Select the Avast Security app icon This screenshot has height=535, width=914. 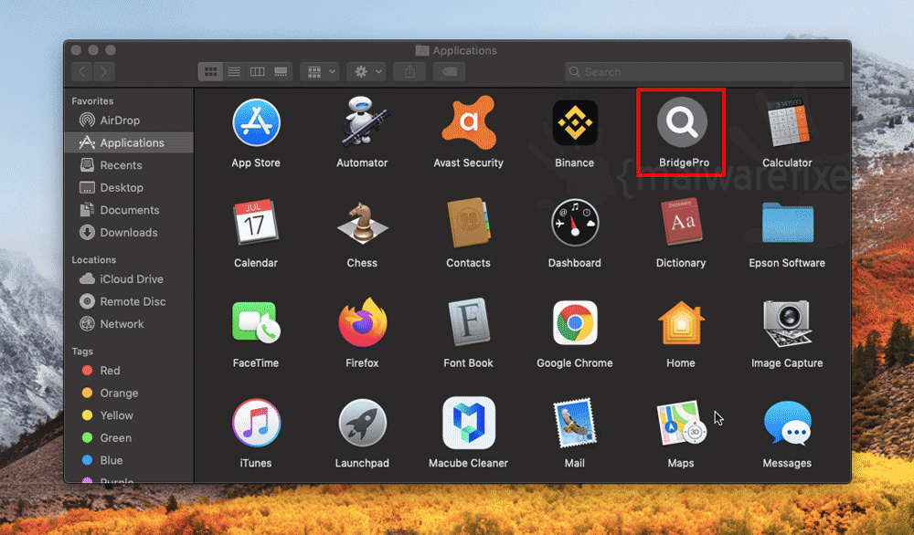tap(469, 122)
